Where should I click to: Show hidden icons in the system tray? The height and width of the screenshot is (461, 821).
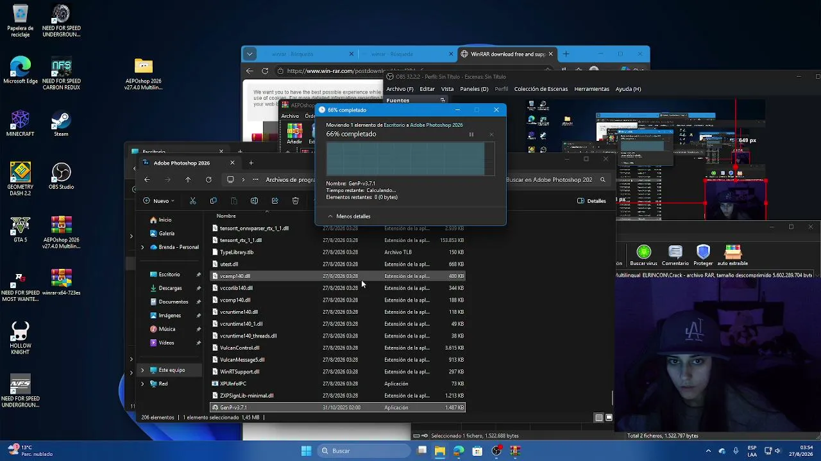(x=708, y=451)
